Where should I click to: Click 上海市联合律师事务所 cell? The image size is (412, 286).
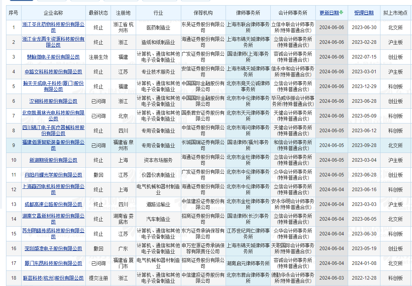pos(248,27)
